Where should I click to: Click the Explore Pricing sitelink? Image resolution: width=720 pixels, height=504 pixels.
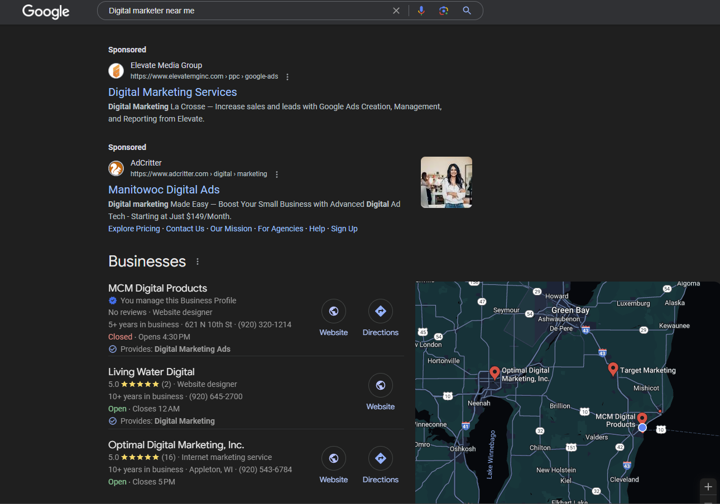tap(134, 229)
